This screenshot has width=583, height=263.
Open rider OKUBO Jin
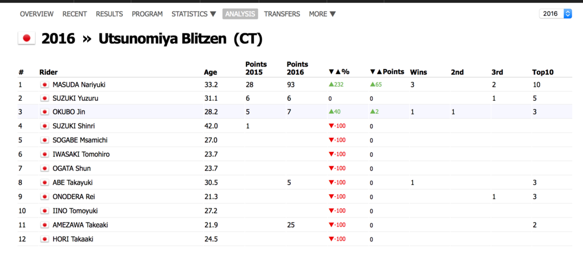pyautogui.click(x=69, y=112)
